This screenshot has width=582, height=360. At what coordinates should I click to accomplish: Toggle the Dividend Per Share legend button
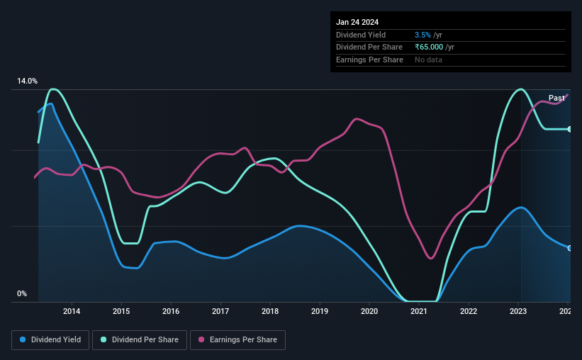click(140, 340)
